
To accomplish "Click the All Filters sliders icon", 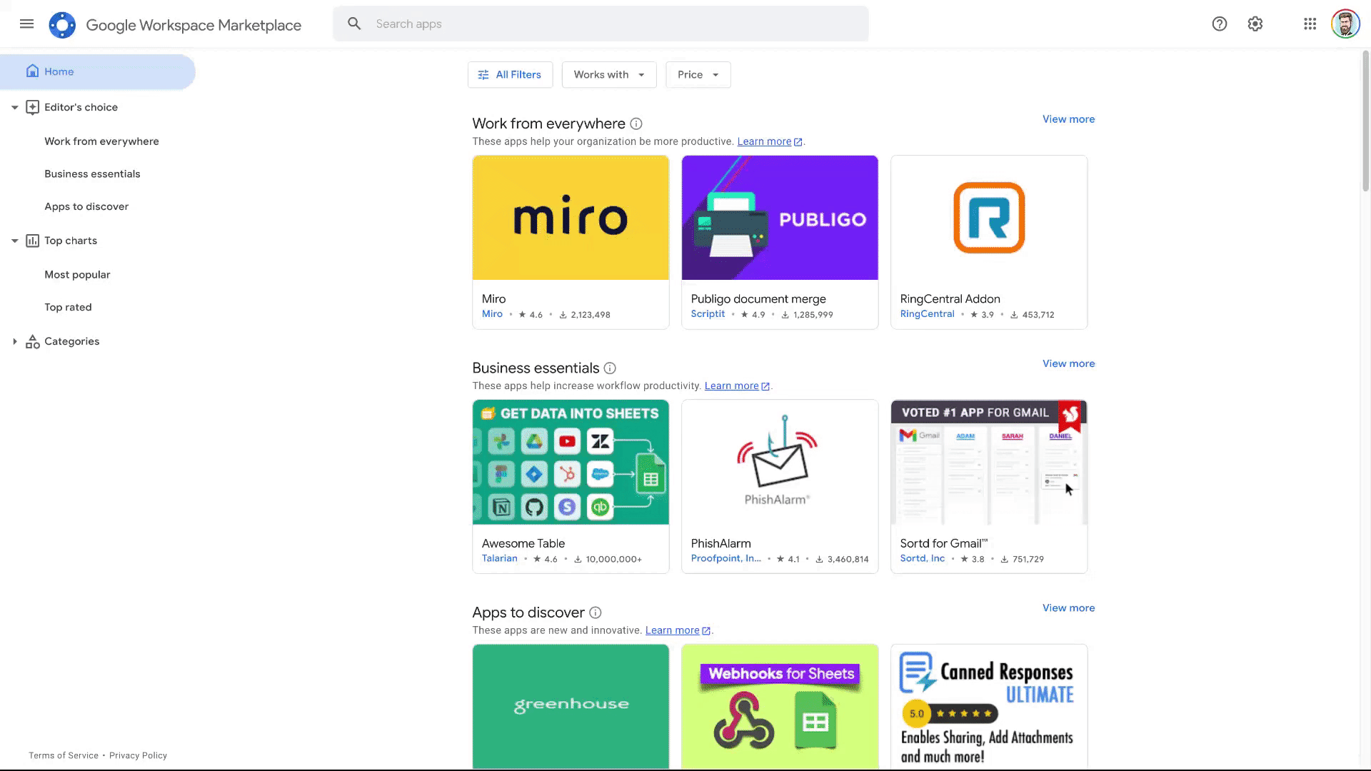I will [x=483, y=75].
